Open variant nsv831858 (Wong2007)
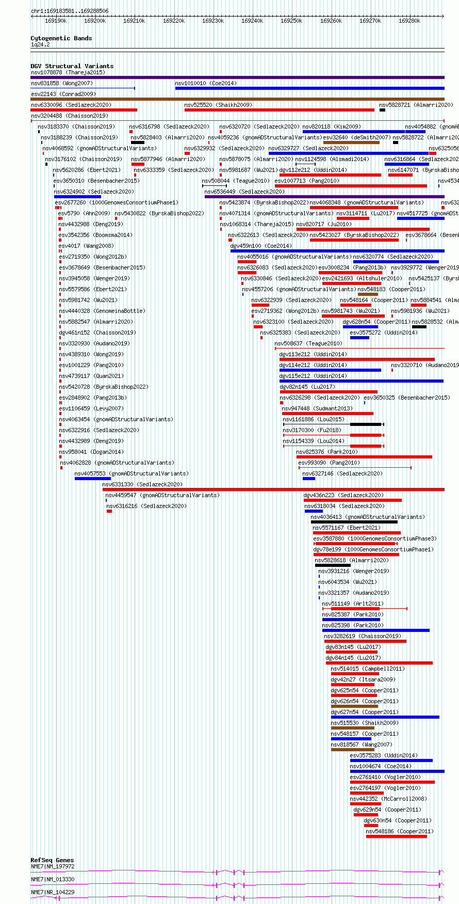 click(x=61, y=83)
